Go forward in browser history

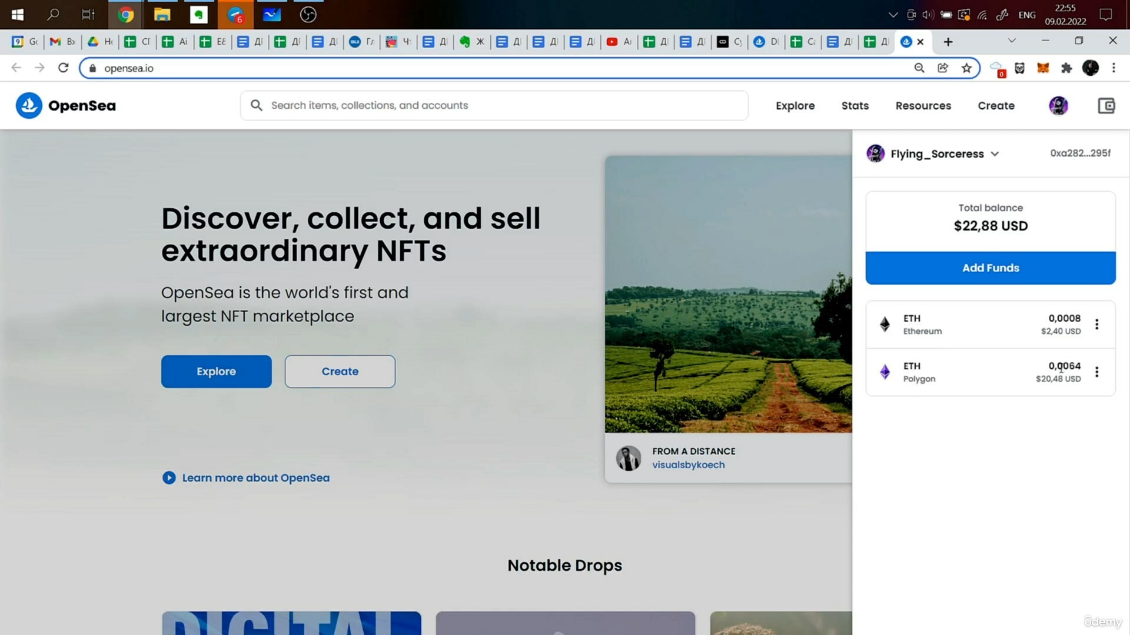pyautogui.click(x=39, y=68)
